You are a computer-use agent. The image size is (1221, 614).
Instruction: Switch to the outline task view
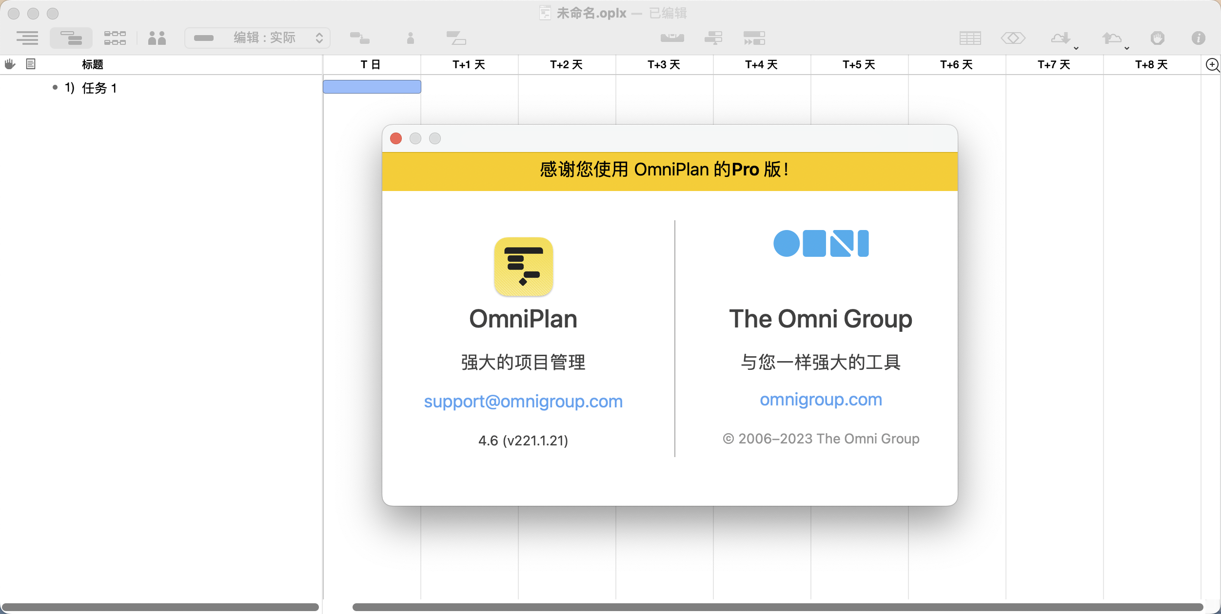tap(27, 38)
